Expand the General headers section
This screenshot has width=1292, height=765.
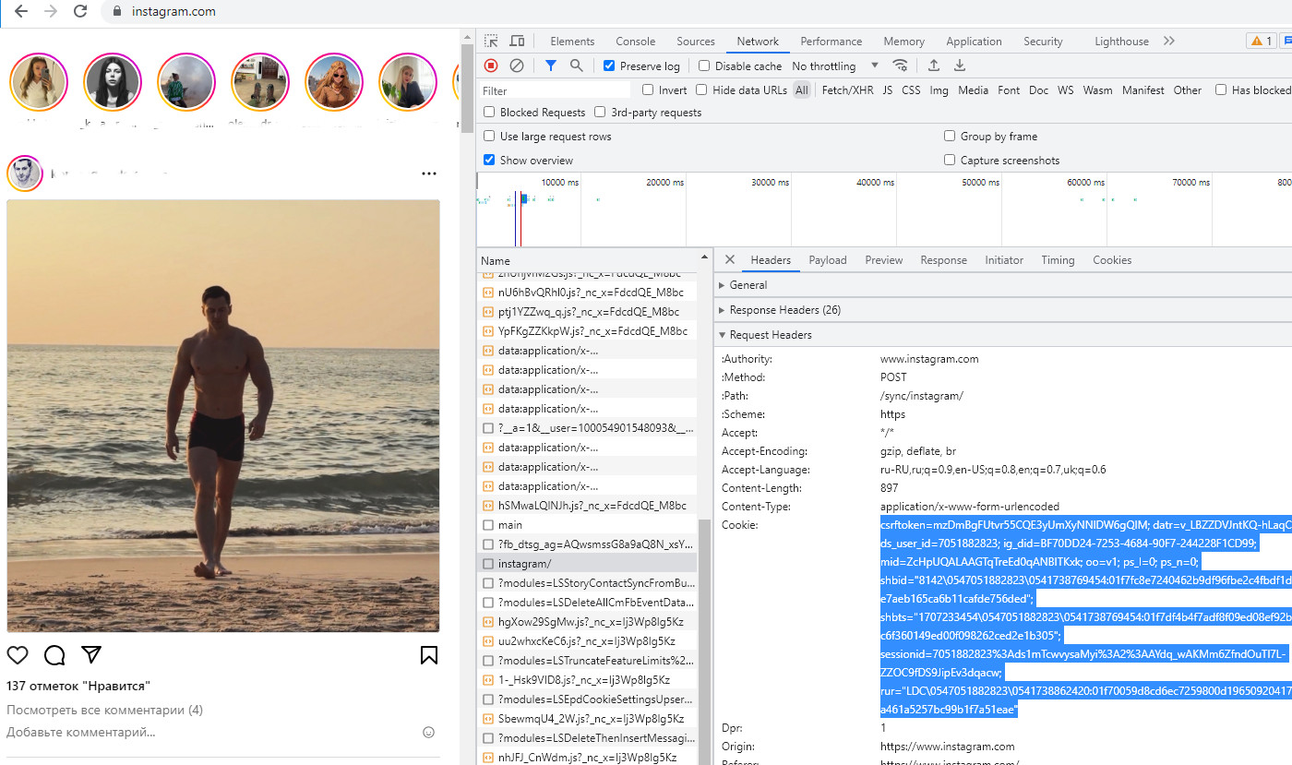click(x=748, y=285)
